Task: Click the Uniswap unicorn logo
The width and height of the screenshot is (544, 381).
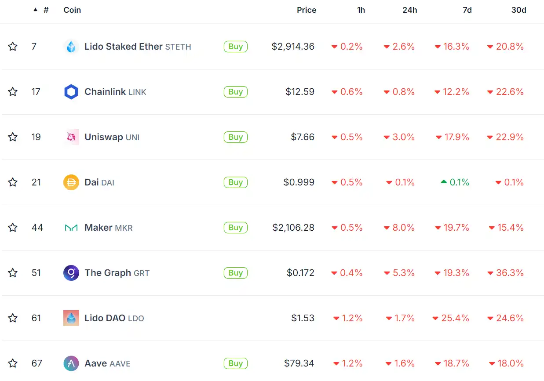Action: click(x=71, y=137)
